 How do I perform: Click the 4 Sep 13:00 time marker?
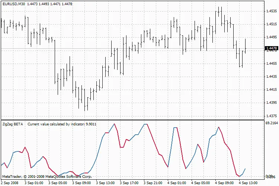pos(248,183)
